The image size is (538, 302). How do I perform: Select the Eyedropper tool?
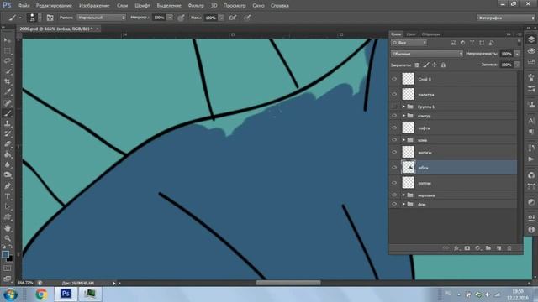point(8,92)
